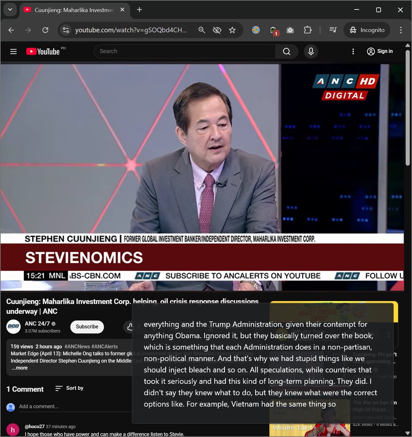This screenshot has height=437, width=412.
Task: Click '3.07M subscribers' text
Action: [x=43, y=331]
